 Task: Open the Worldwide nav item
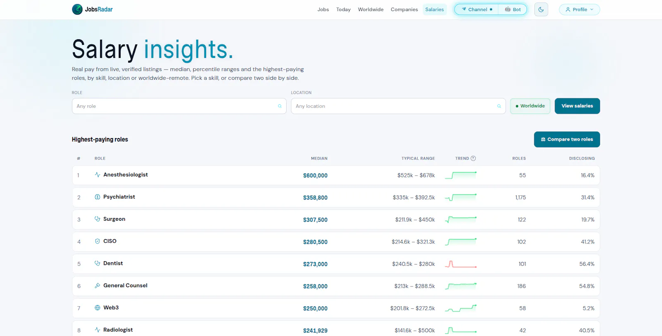click(x=371, y=10)
